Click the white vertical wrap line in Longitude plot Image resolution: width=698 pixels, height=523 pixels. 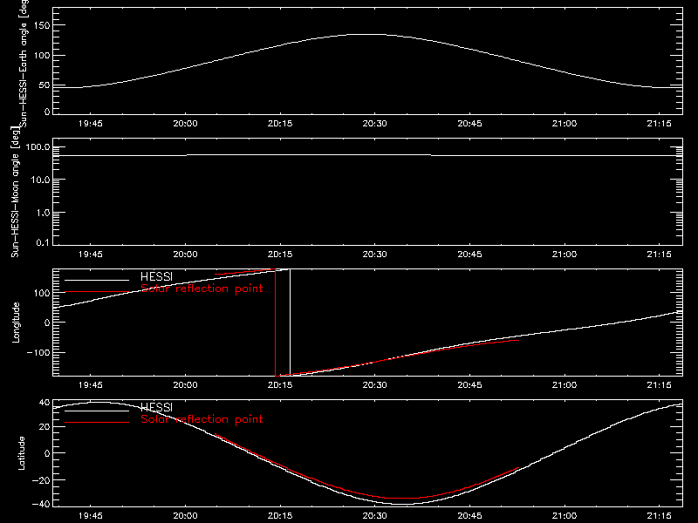point(291,323)
